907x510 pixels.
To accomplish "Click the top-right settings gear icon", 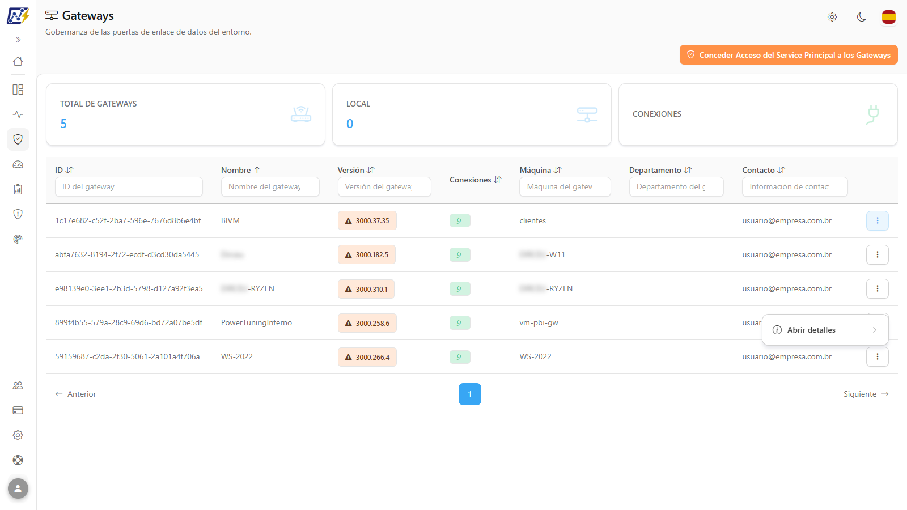I will (x=832, y=17).
